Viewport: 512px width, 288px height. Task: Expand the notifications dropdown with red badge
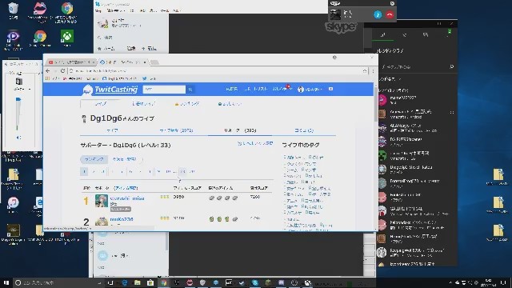282,89
